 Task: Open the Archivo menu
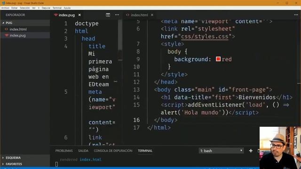[5, 8]
